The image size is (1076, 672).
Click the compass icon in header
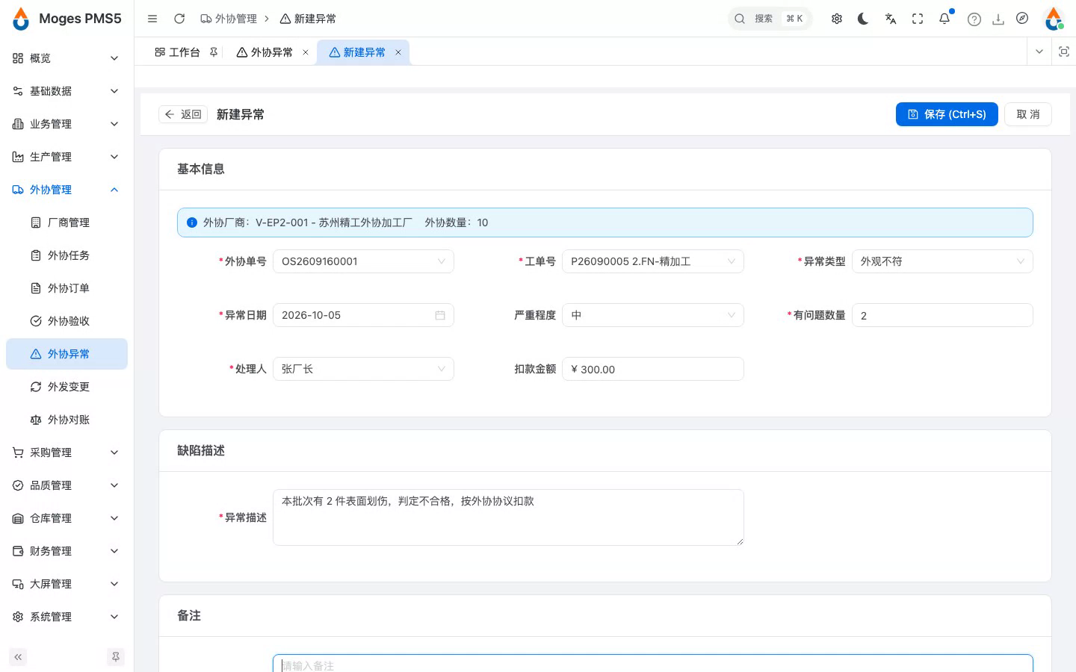1022,19
